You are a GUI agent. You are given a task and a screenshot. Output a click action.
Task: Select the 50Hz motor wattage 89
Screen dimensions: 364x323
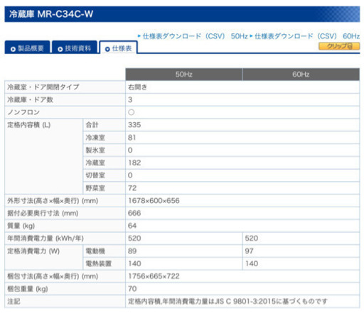132,251
